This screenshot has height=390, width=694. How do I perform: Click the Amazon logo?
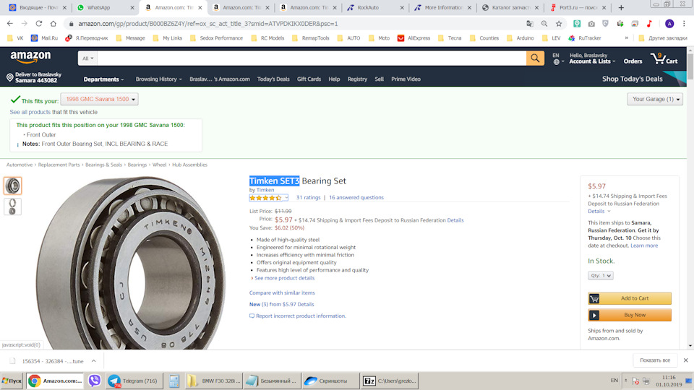[x=30, y=56]
